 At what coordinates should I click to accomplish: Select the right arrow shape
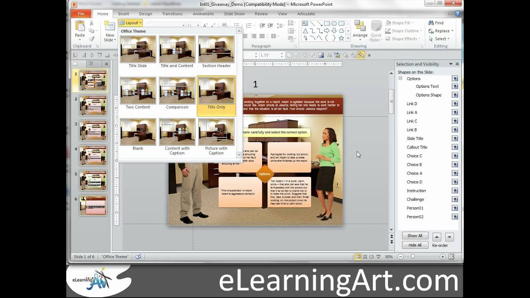(x=327, y=31)
